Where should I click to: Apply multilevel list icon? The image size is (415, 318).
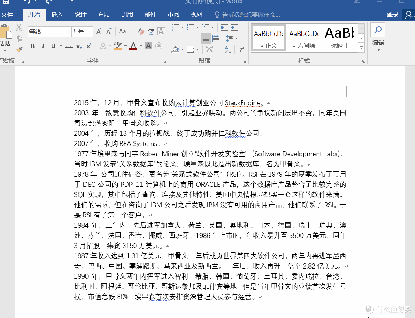click(x=206, y=27)
